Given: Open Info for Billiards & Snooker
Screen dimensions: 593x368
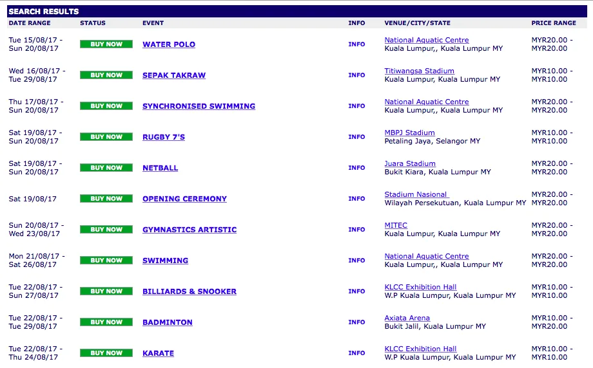Looking at the screenshot, I should [356, 291].
